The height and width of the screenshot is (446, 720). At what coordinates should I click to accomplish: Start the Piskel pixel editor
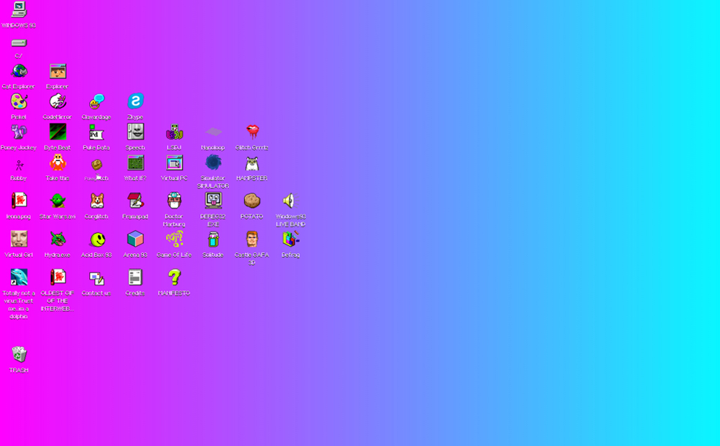(19, 102)
